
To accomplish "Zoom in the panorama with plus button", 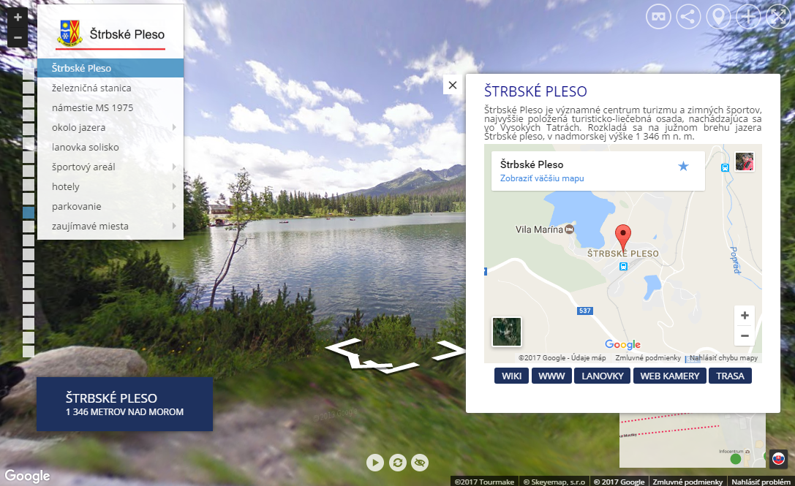I will point(18,18).
